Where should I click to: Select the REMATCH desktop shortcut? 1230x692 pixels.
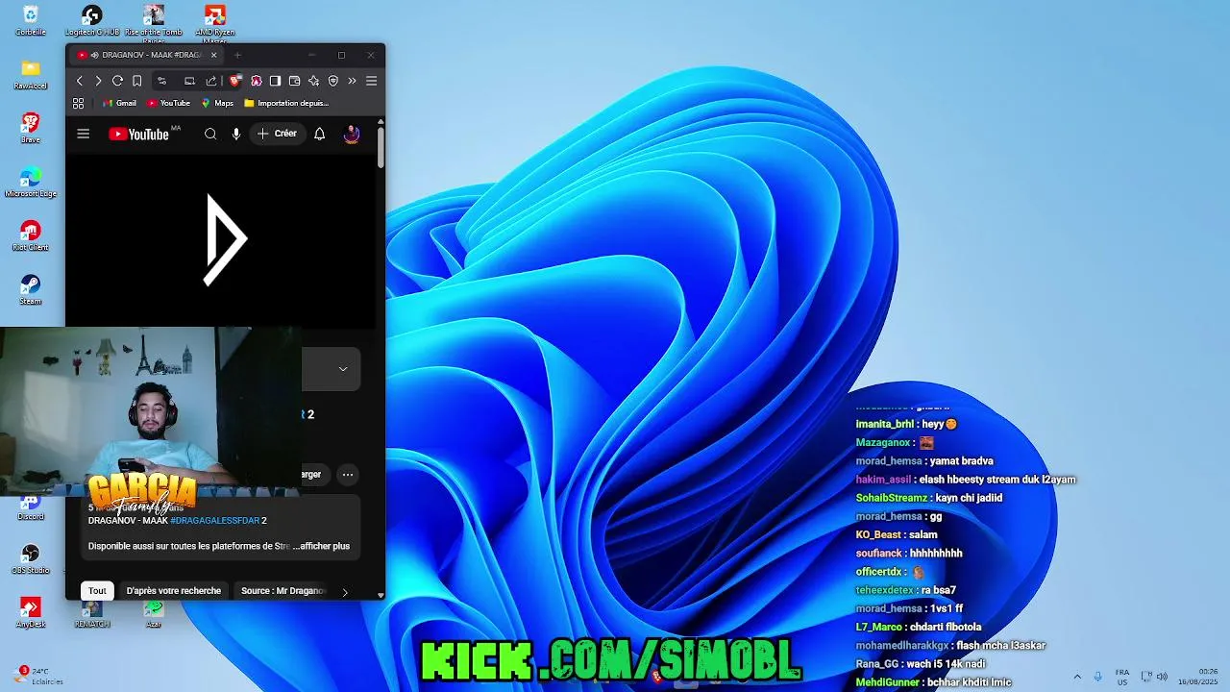coord(92,613)
